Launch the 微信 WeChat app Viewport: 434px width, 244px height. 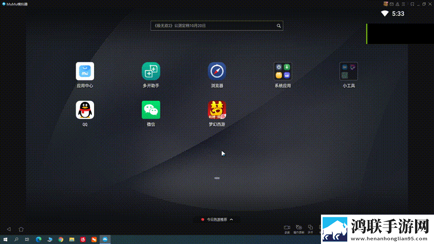pyautogui.click(x=151, y=110)
